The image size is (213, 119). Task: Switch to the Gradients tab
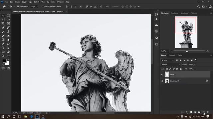(x=184, y=13)
